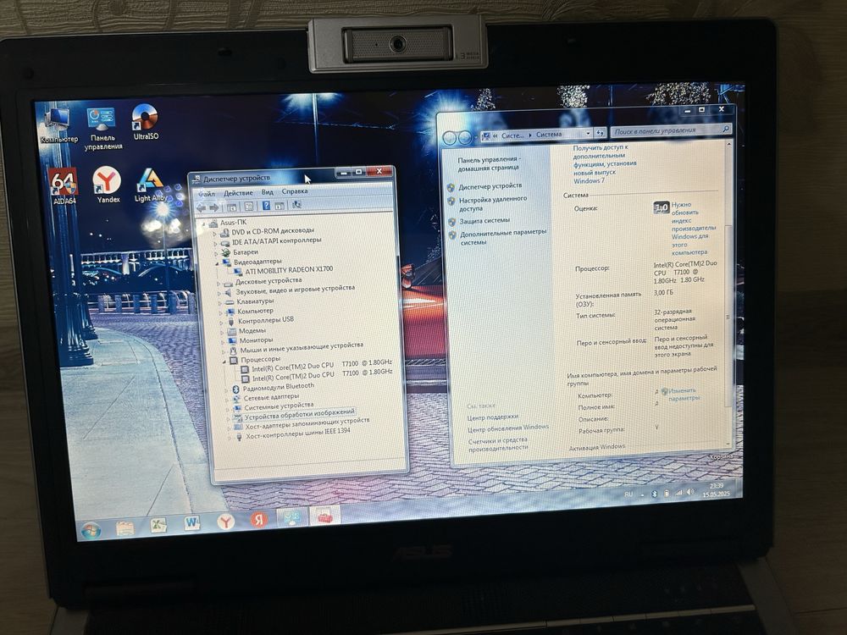Screen dimensions: 847x635
Task: Launch Word from the taskbar
Action: pos(191,522)
